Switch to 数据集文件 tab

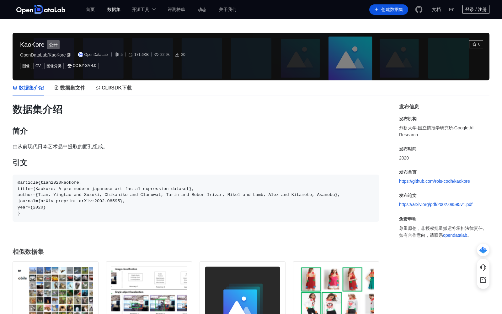coord(70,88)
